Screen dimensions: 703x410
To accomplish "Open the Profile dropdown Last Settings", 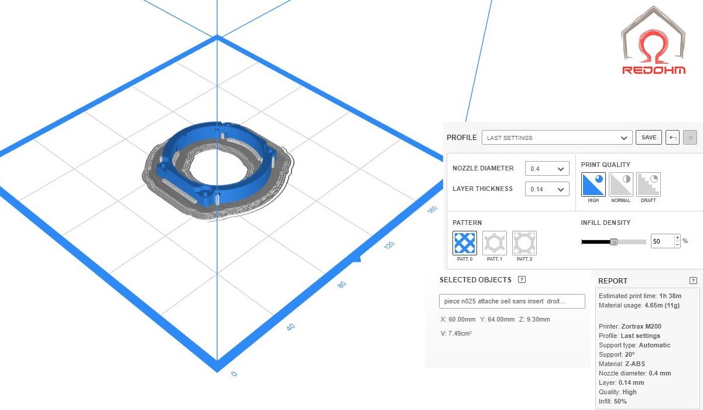I will 557,138.
